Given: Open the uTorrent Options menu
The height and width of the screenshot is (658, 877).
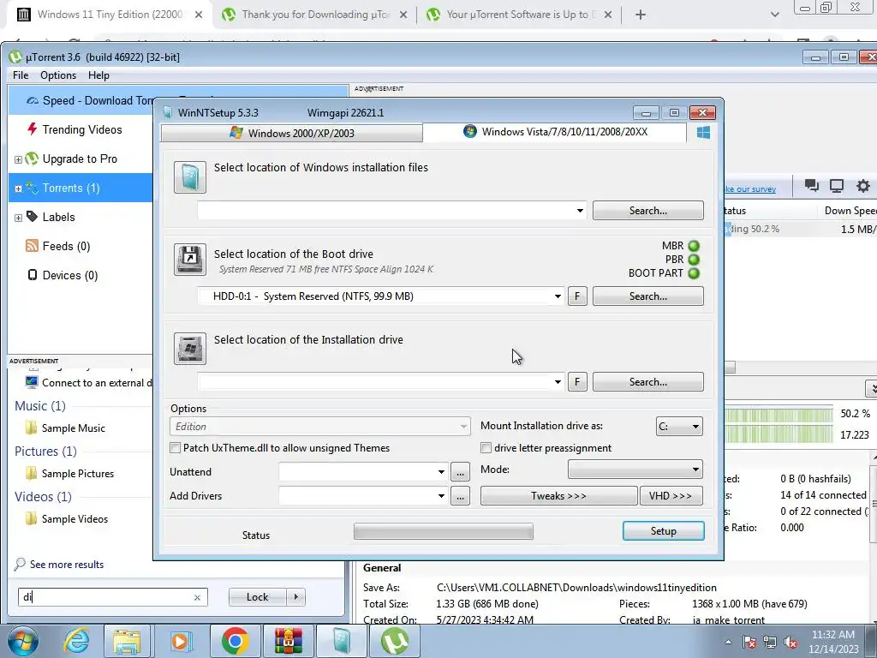Looking at the screenshot, I should pyautogui.click(x=58, y=75).
